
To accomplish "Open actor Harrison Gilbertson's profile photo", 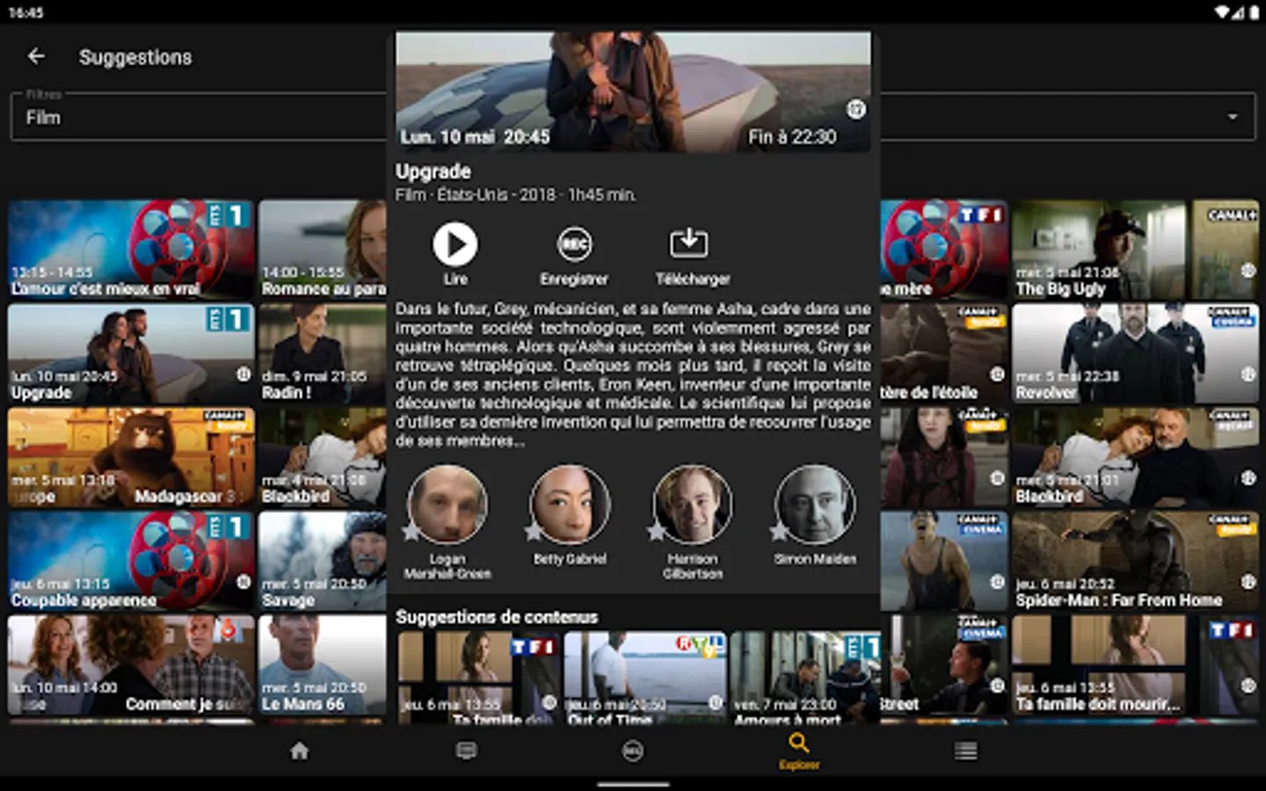I will click(693, 504).
